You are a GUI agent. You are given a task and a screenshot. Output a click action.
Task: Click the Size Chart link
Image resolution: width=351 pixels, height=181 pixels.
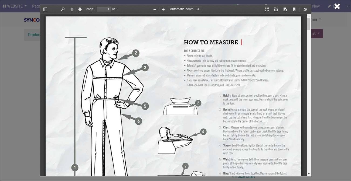246,177
